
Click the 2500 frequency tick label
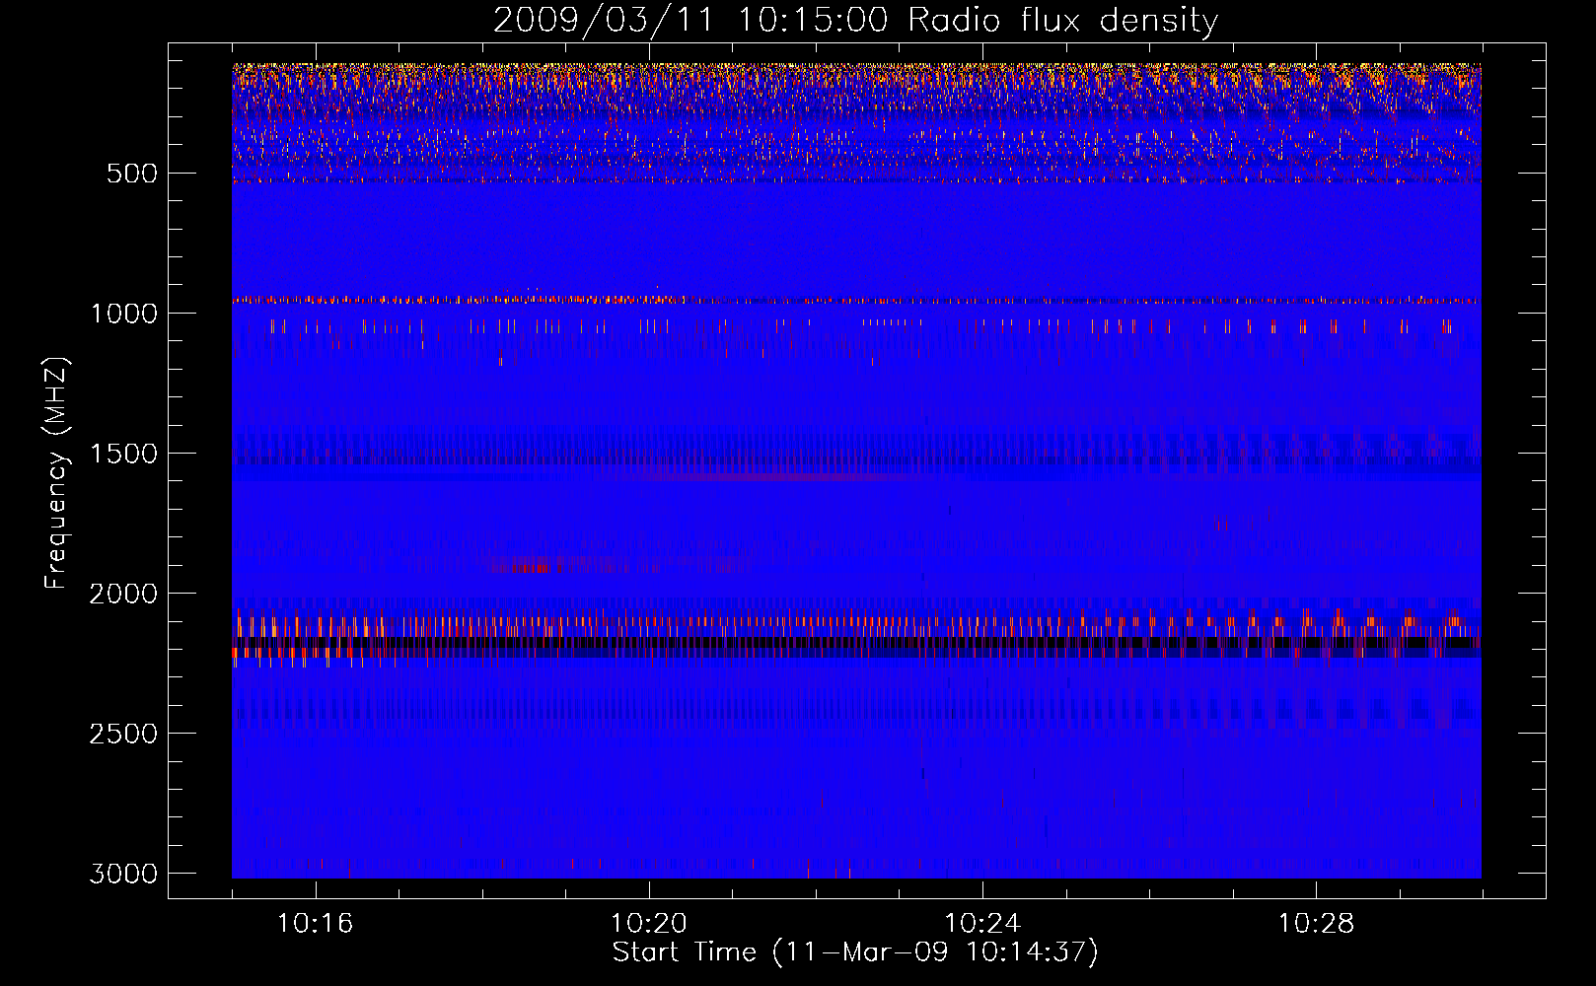123,734
